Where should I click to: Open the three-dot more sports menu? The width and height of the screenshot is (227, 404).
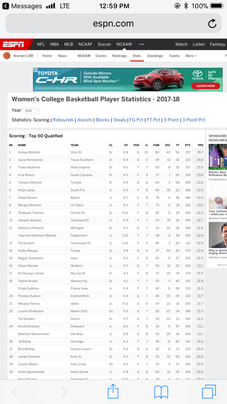click(141, 44)
